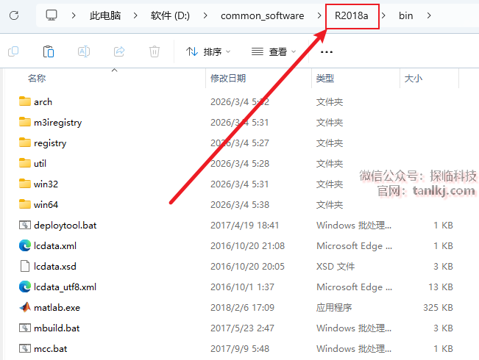Image resolution: width=479 pixels, height=360 pixels.
Task: Sort by 大小 column header
Action: [x=414, y=79]
